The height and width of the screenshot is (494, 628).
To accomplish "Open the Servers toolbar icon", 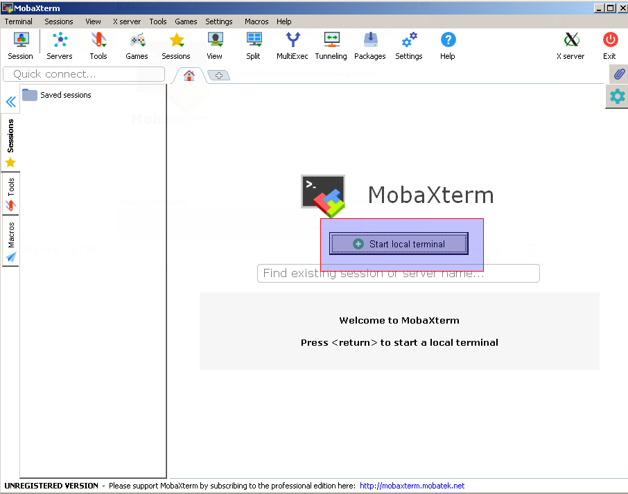I will pyautogui.click(x=60, y=46).
